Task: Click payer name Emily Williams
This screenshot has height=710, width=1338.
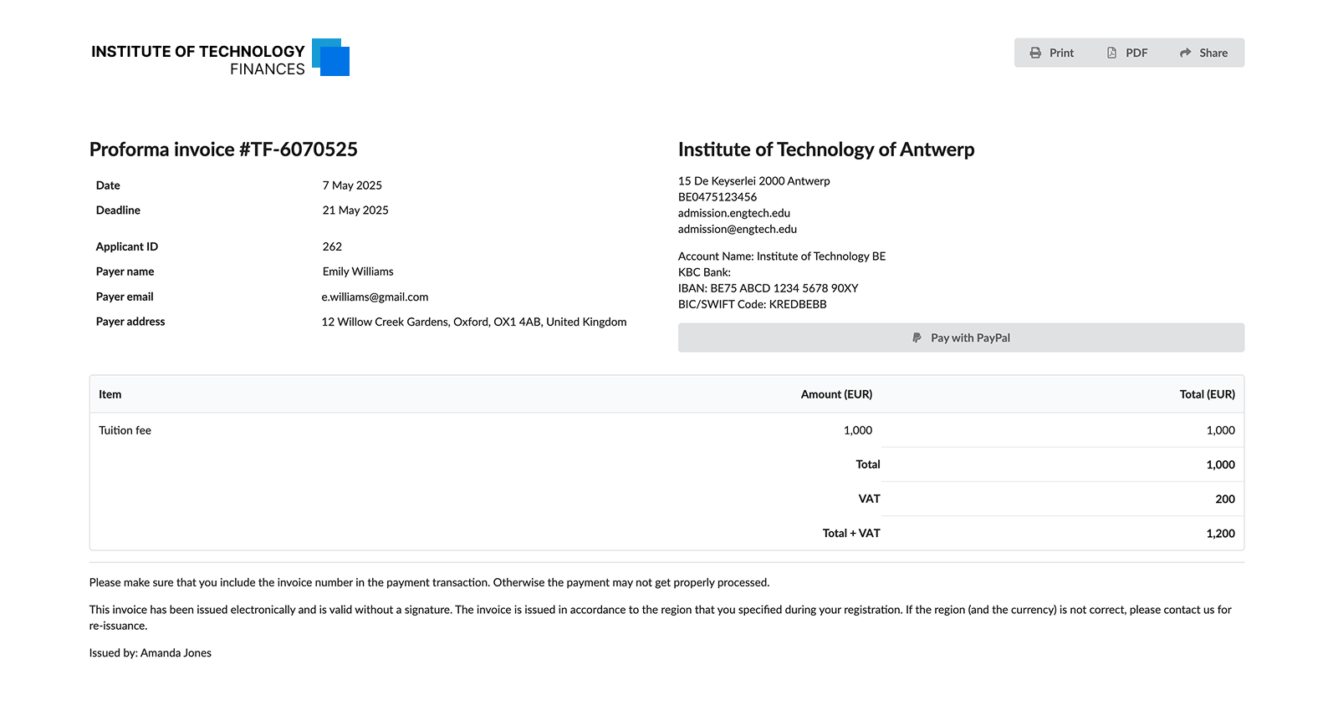Action: tap(358, 271)
